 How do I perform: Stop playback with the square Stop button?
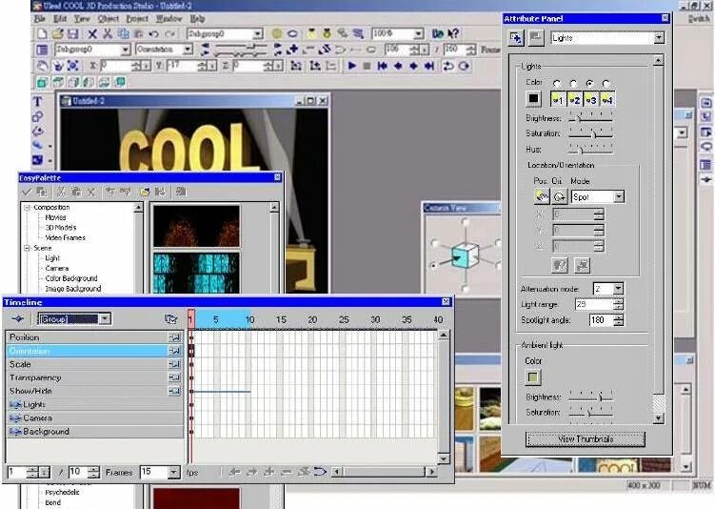click(x=367, y=66)
